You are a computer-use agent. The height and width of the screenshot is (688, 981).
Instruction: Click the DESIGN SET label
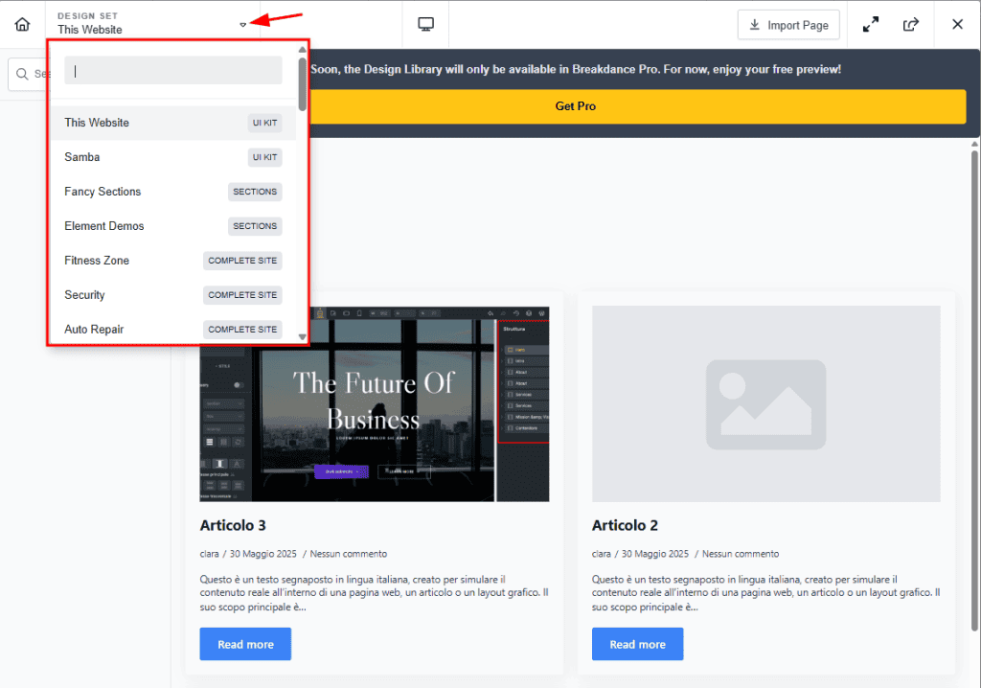[x=87, y=15]
